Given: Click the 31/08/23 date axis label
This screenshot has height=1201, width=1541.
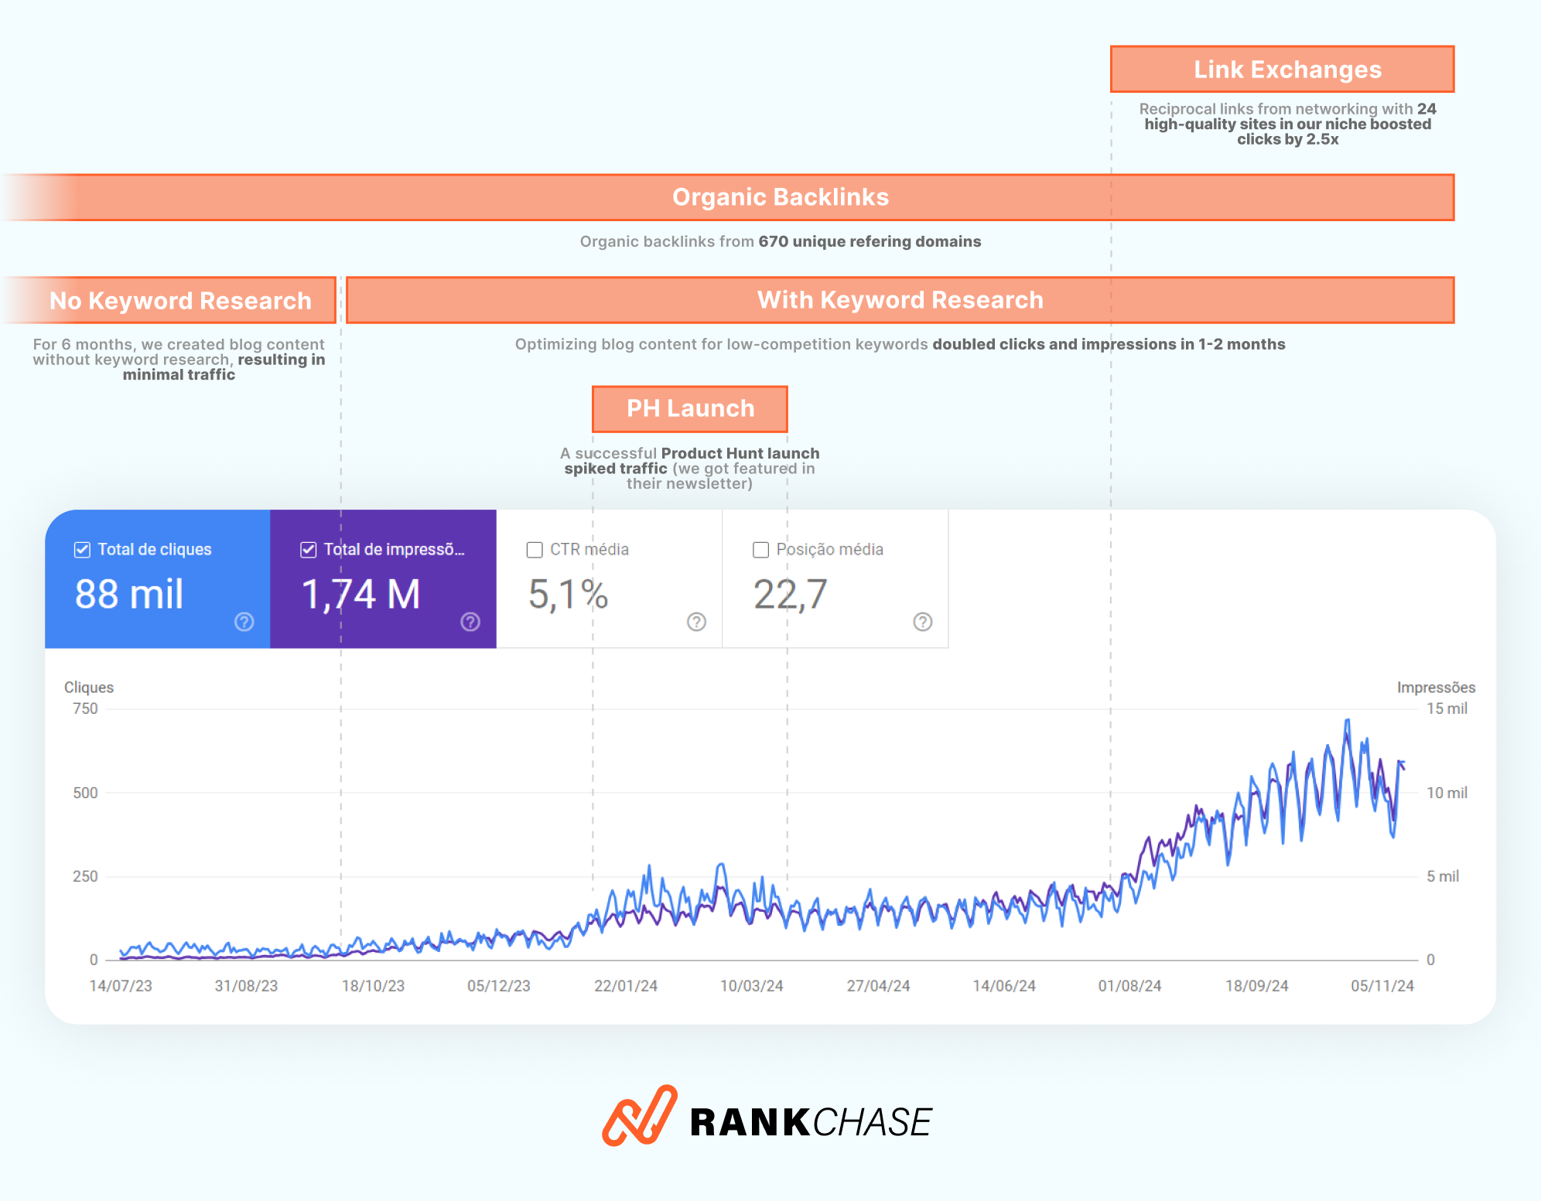Looking at the screenshot, I should click(x=246, y=986).
